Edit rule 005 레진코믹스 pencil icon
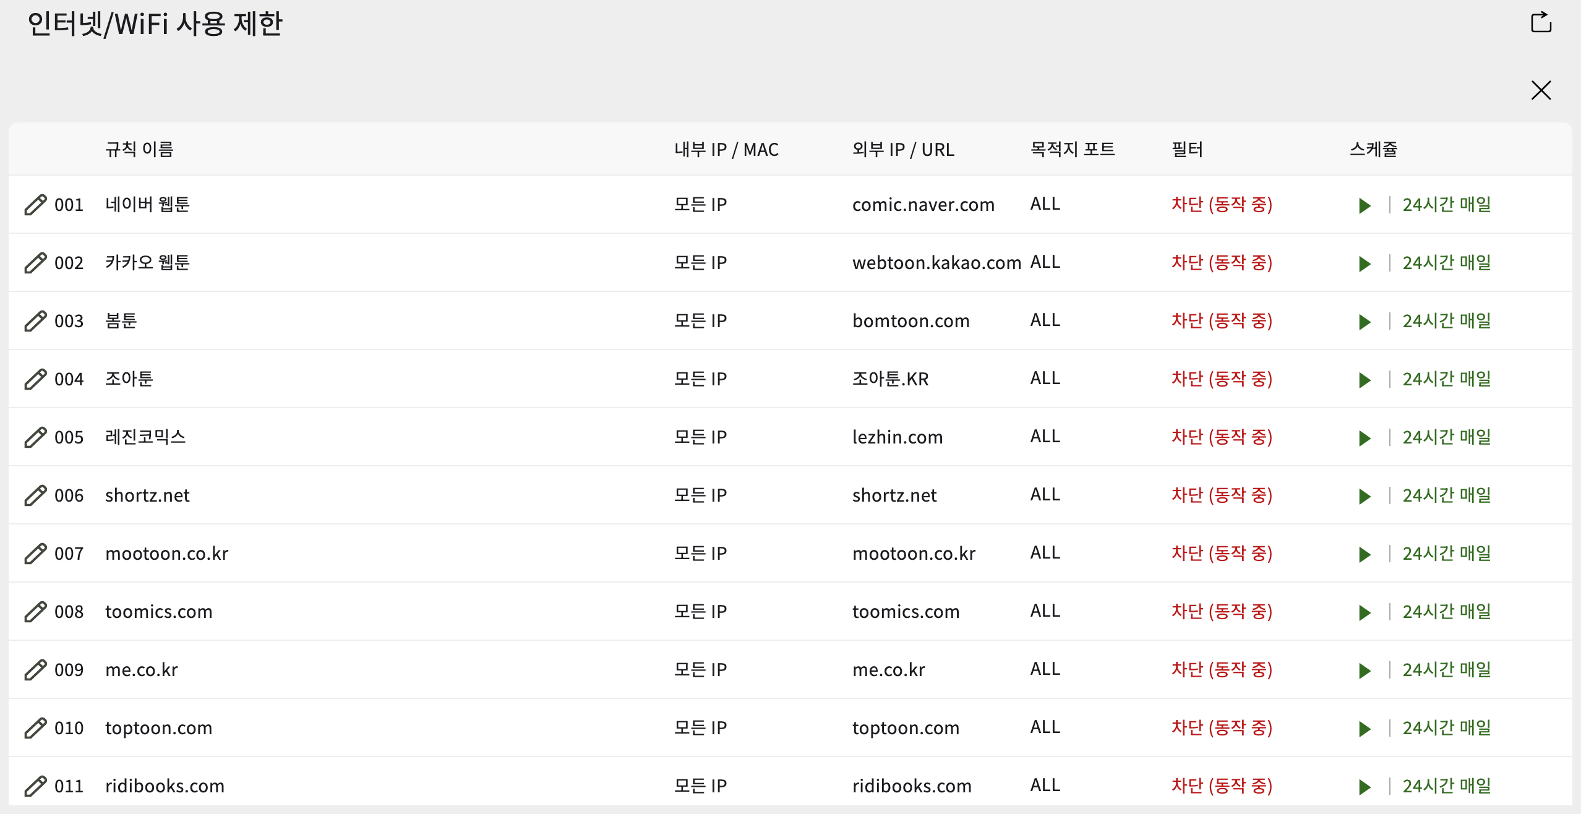This screenshot has height=814, width=1581. 36,437
